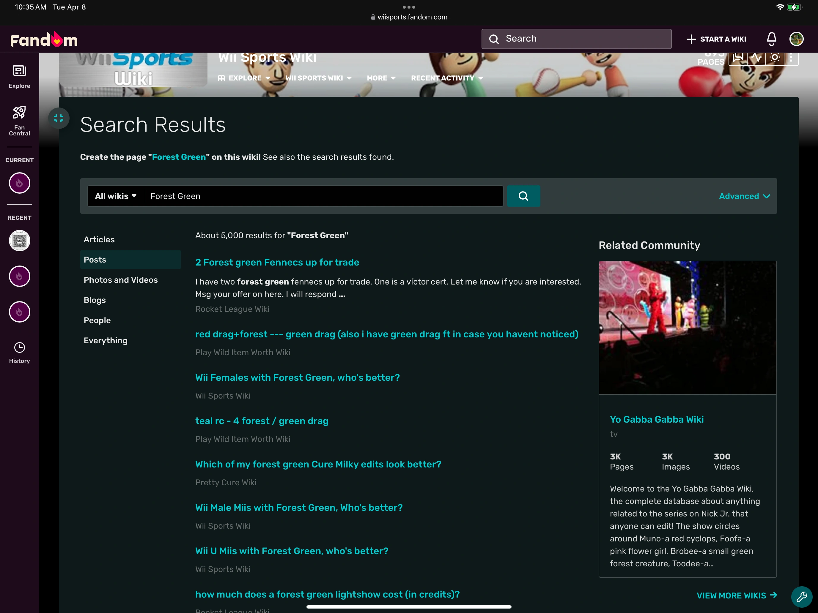Open the user avatar menu
Screen dimensions: 818x613
[796, 39]
